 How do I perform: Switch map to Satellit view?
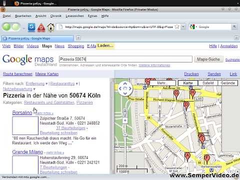coord(208,83)
